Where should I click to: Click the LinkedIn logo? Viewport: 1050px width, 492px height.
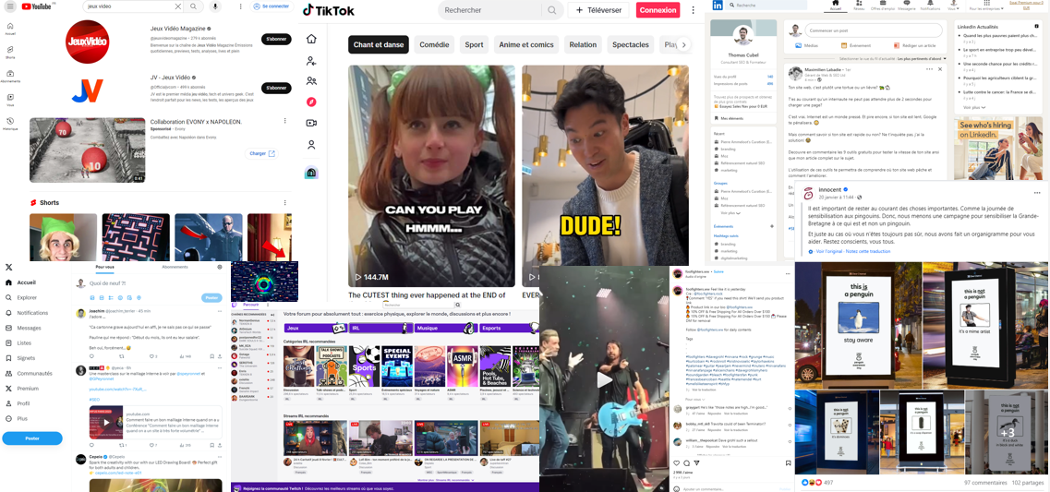tap(718, 5)
